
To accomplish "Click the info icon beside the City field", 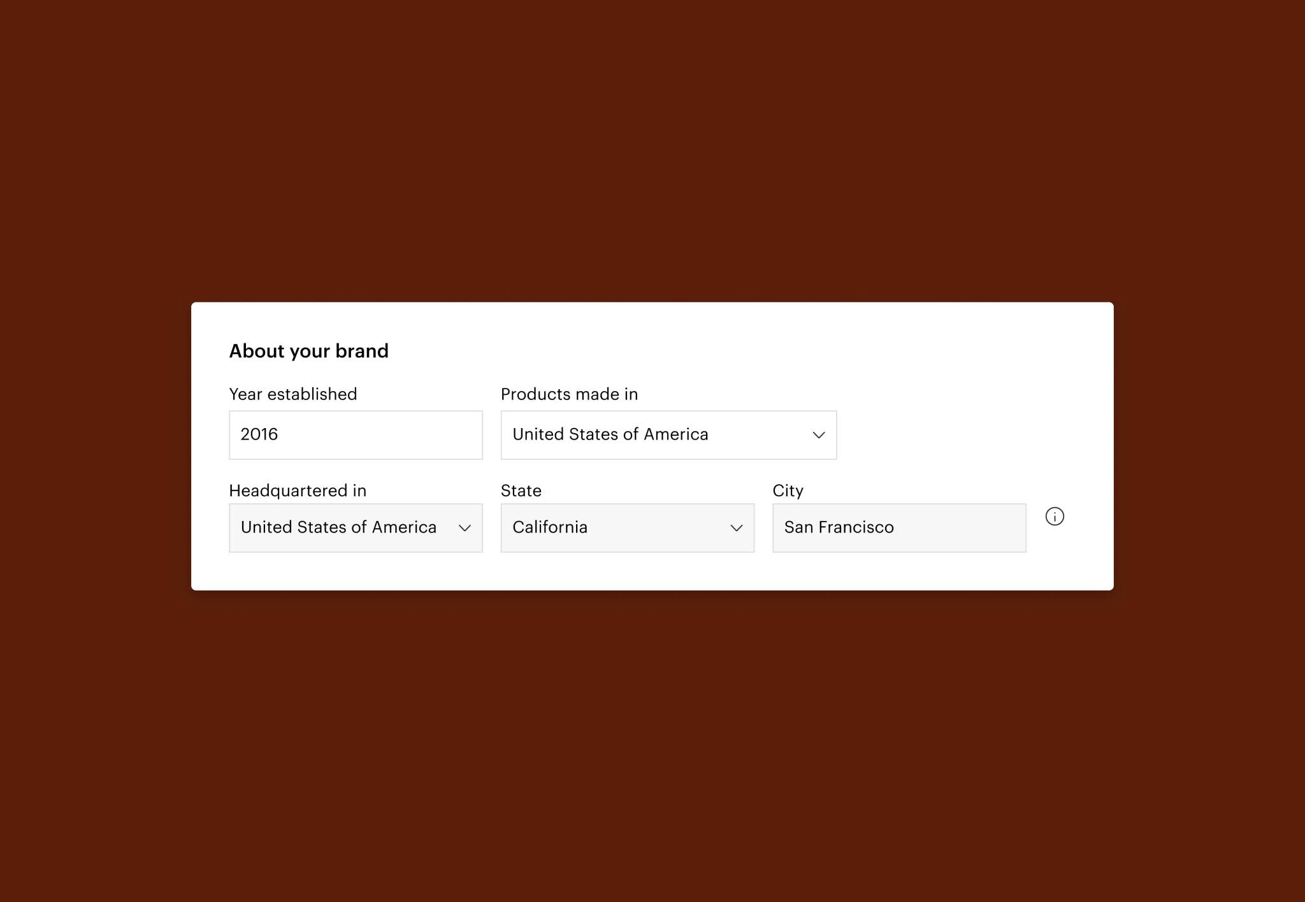I will [x=1055, y=517].
